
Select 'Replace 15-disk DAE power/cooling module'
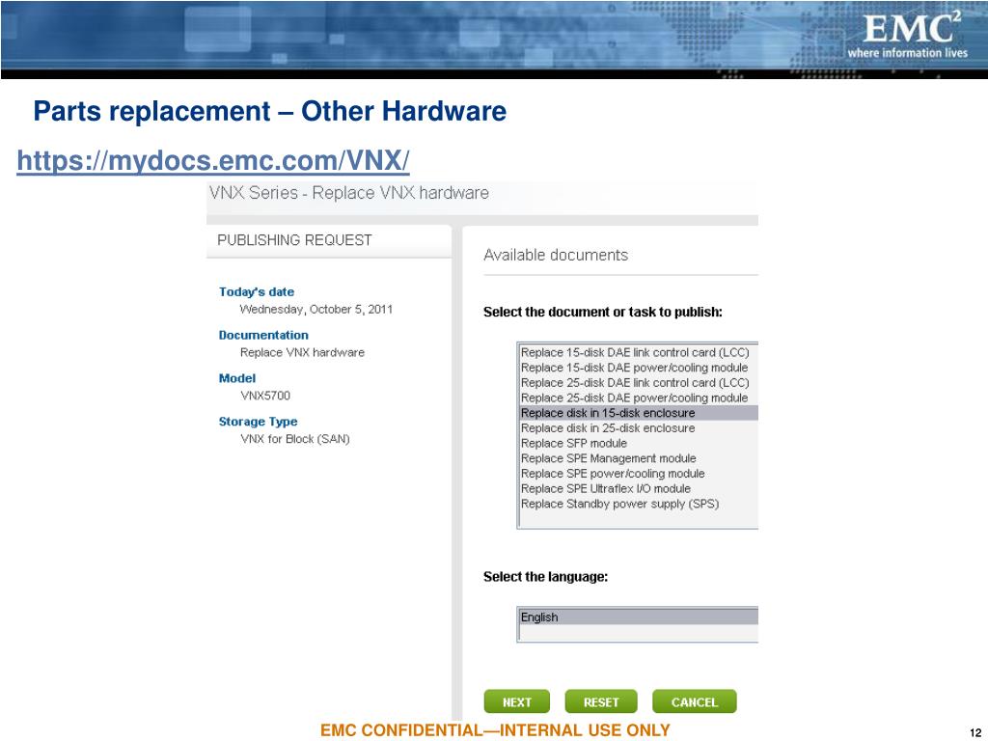point(638,368)
